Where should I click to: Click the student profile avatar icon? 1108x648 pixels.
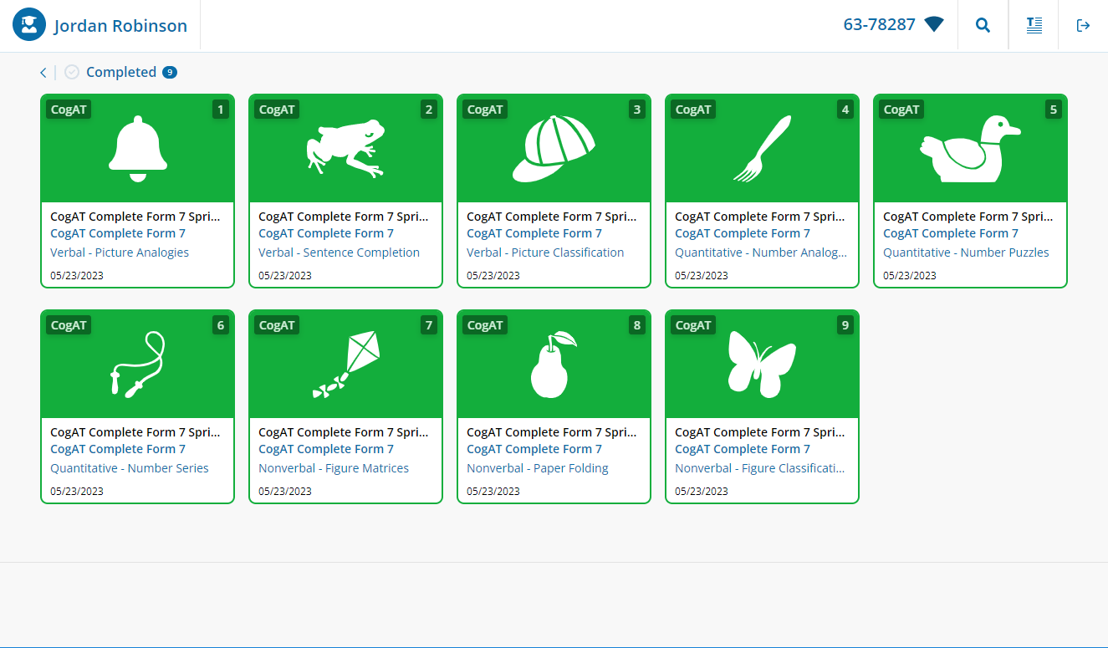click(x=29, y=25)
